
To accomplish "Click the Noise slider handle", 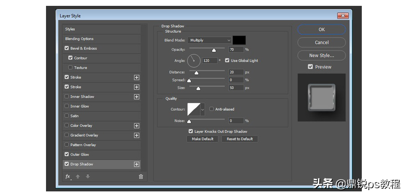I will point(189,121).
